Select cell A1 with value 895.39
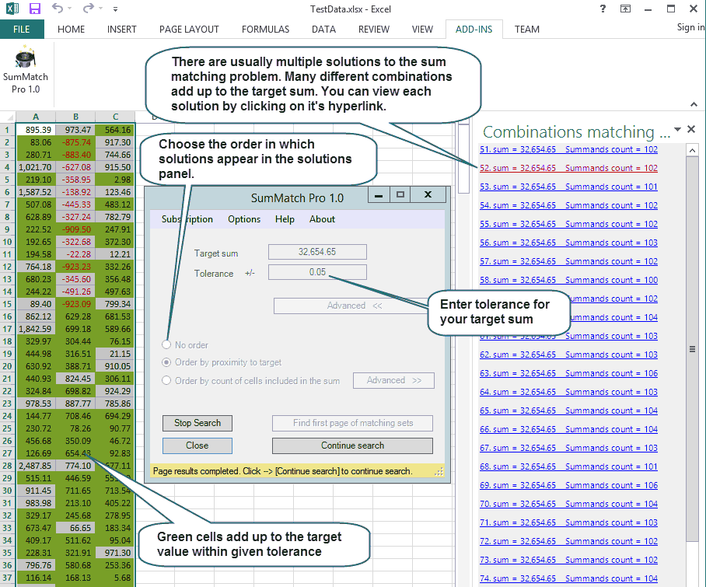Screen dimensions: 706x587 [36, 130]
